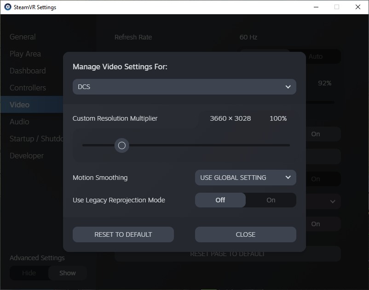Click the CLOSE button in dialog
This screenshot has height=290, width=369.
click(x=245, y=234)
